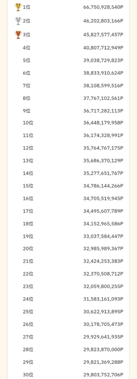The image size is (137, 379).
Task: Click the score 30,178,705,473P
Action: [103, 324]
